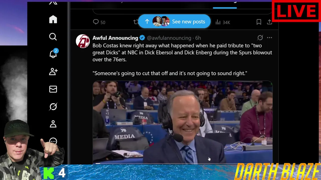
Task: Open the 6h post timestamp
Action: click(198, 38)
